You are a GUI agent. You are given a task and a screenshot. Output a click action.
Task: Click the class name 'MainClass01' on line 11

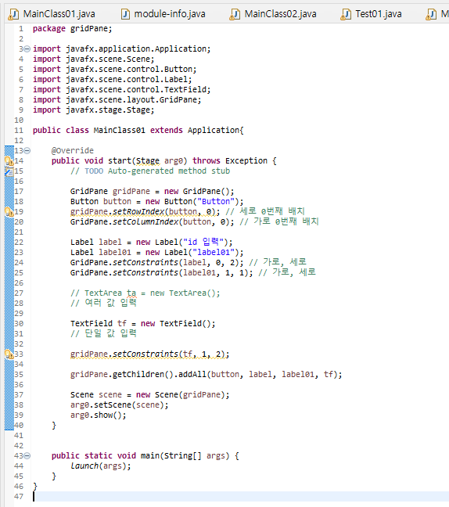[x=119, y=131]
